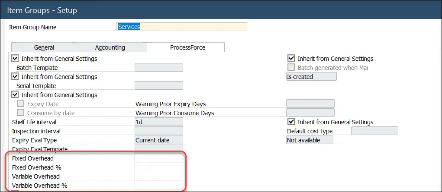The image size is (442, 192).
Task: Select the ProcessForce tab
Action: 187,47
